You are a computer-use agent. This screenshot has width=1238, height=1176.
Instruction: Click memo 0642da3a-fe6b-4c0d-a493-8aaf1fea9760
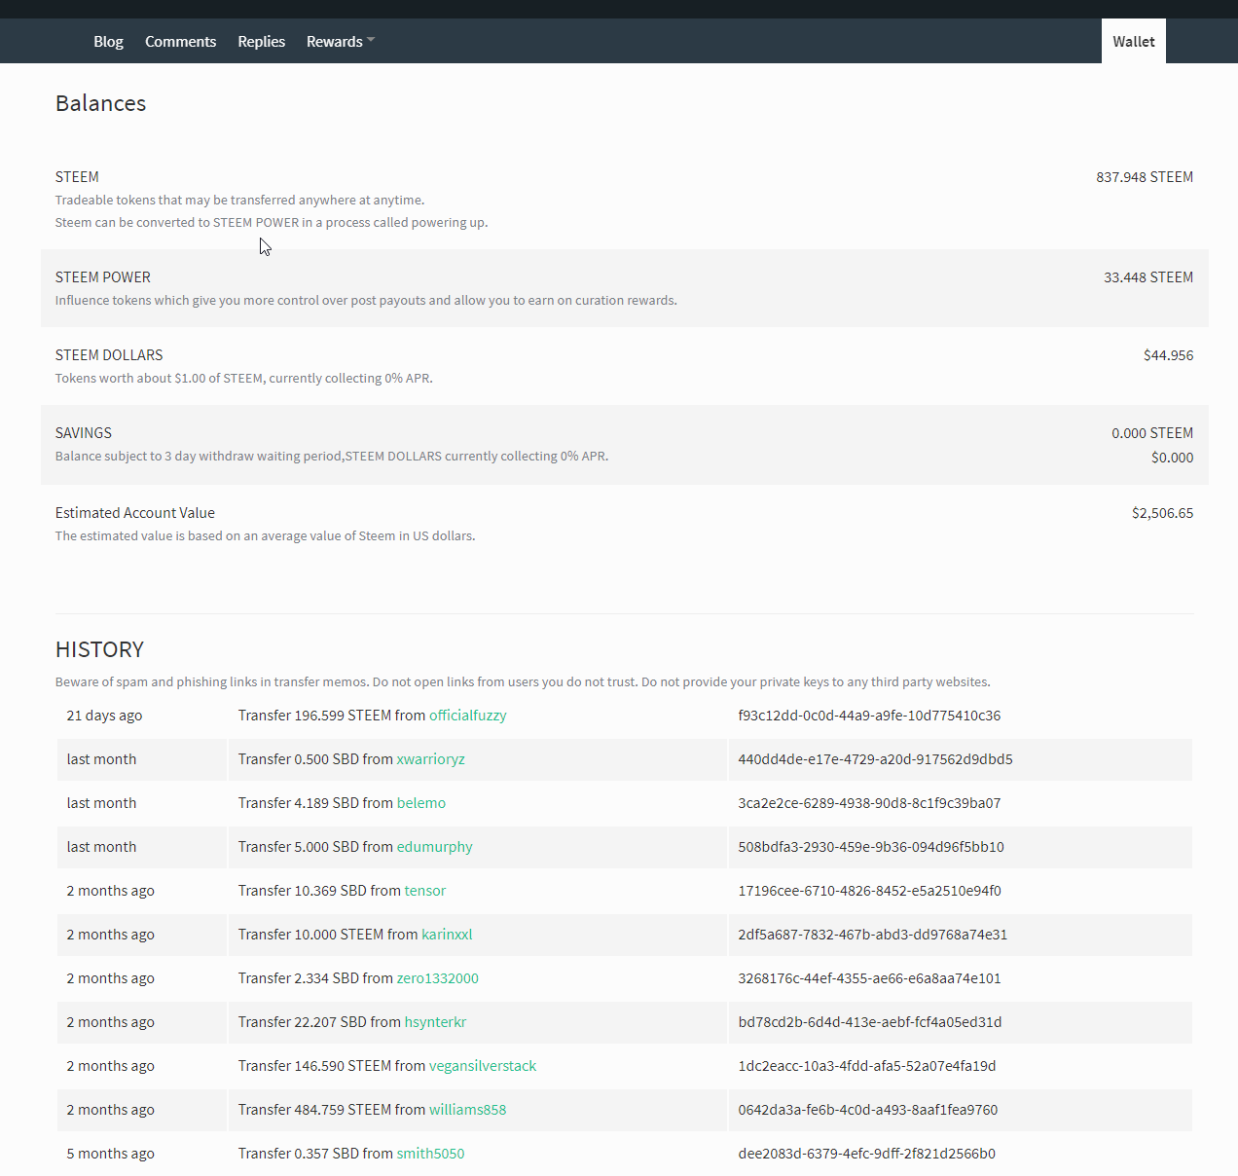(867, 1110)
